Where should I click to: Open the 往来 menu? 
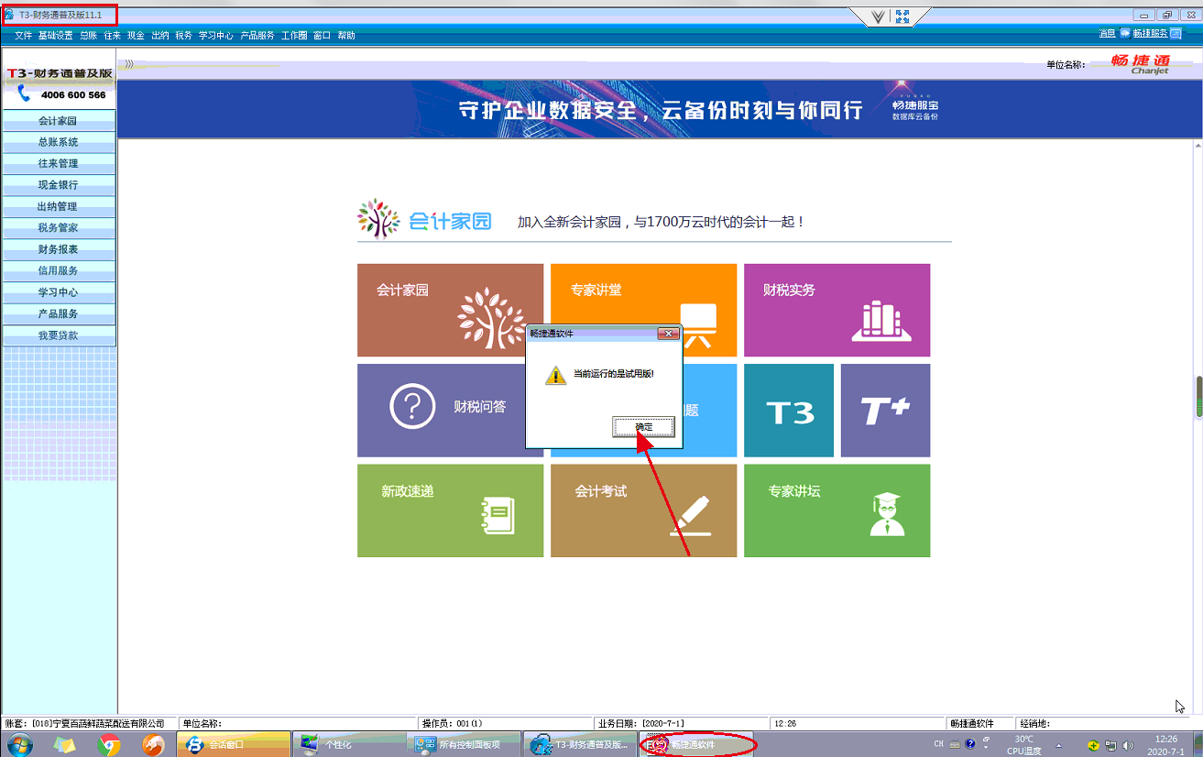pyautogui.click(x=112, y=36)
